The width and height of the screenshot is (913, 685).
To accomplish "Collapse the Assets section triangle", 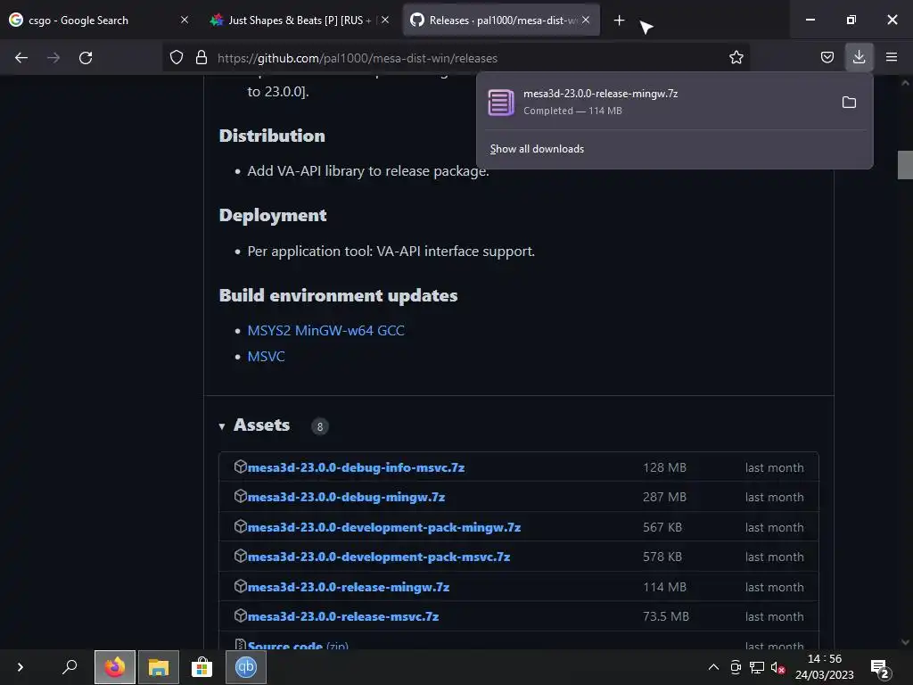I will pos(222,426).
